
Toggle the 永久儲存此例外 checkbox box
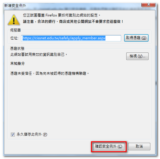click(x=13, y=134)
